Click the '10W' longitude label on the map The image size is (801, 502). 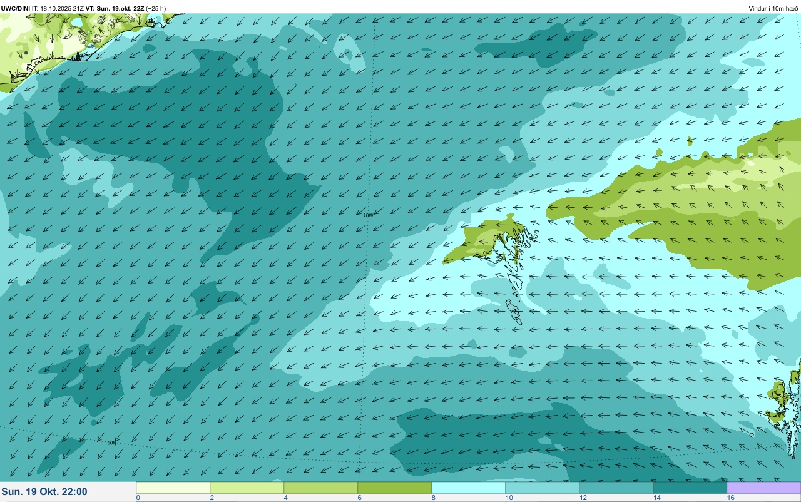pyautogui.click(x=368, y=215)
